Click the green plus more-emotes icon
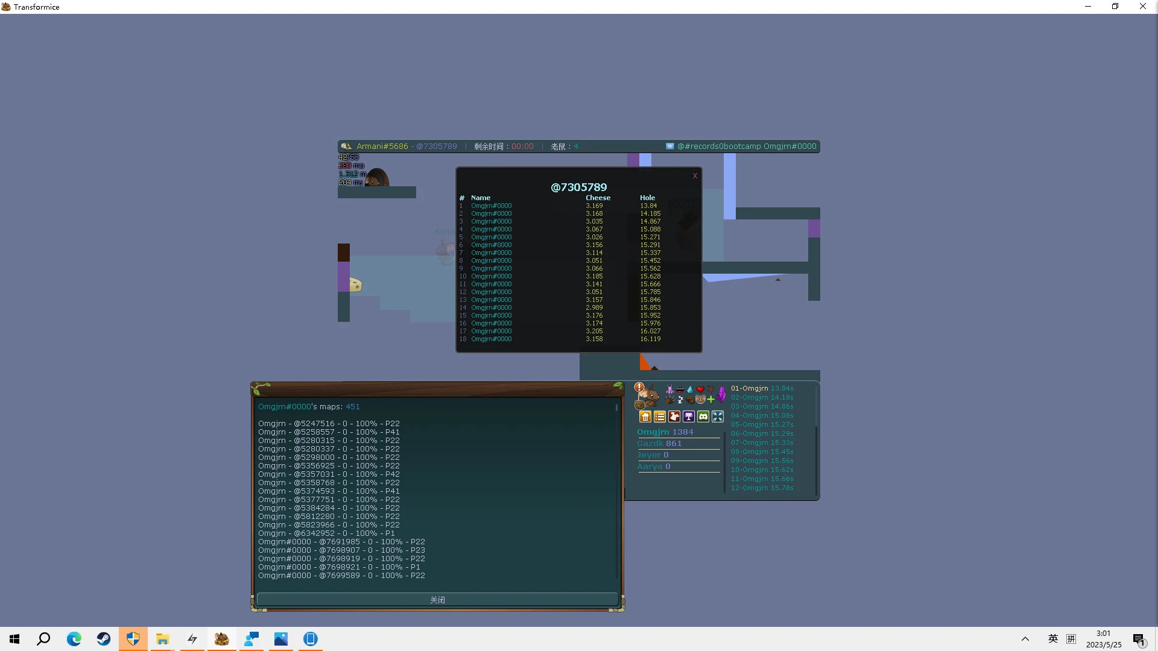Screen dimensions: 1158x651 (x=710, y=399)
